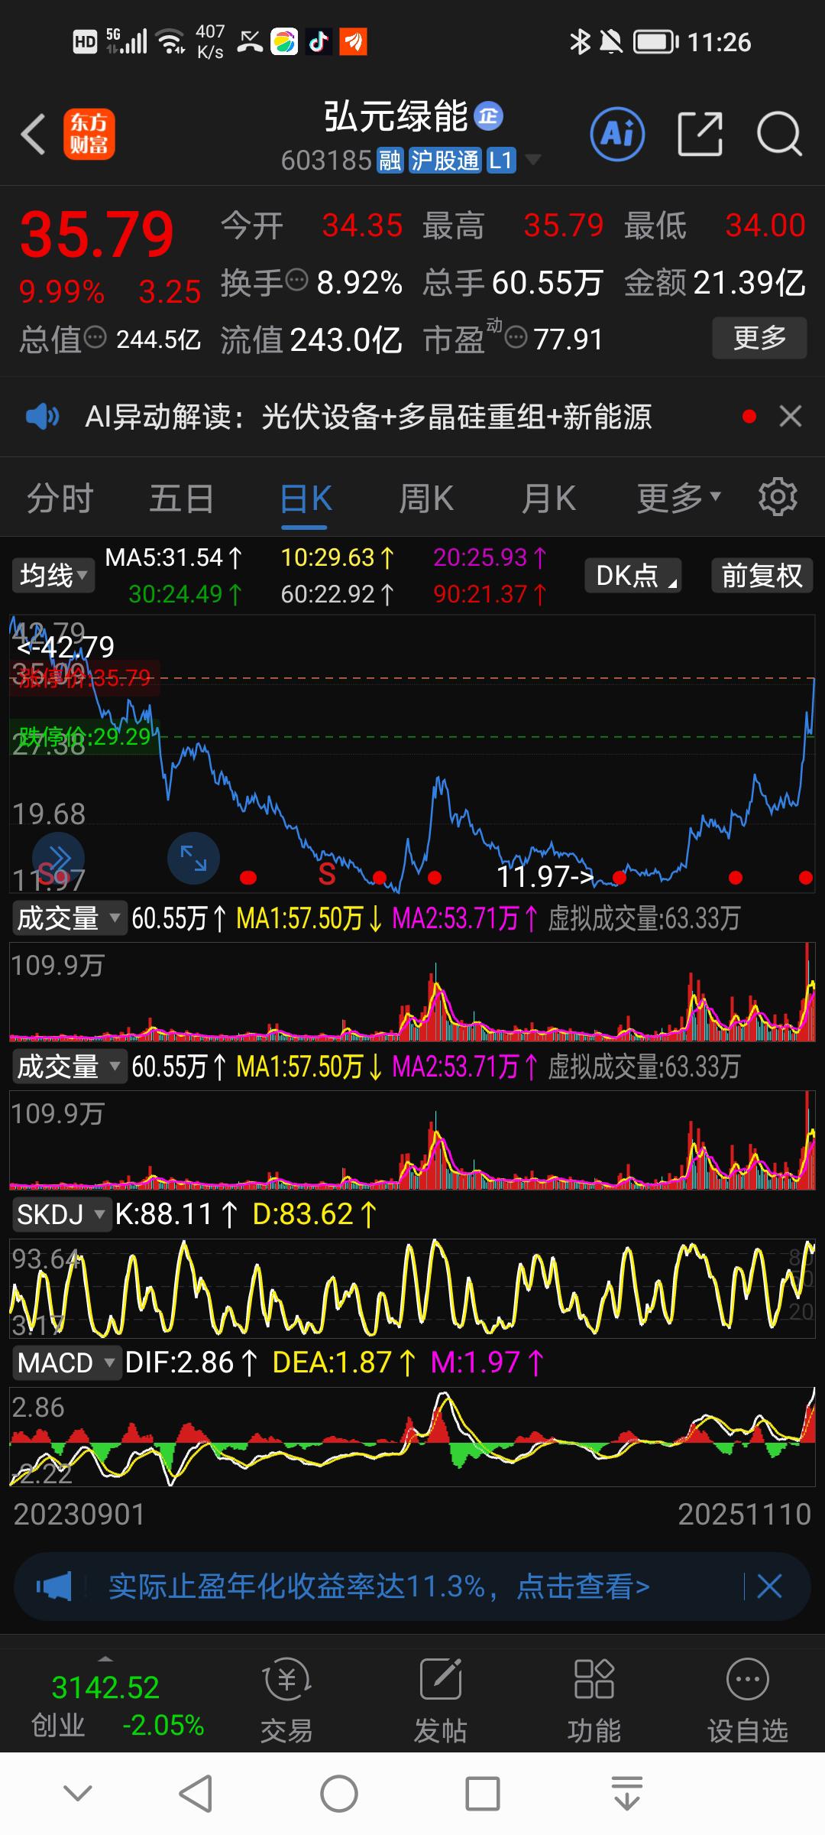Tap the MA5:31.54 value

[x=173, y=557]
